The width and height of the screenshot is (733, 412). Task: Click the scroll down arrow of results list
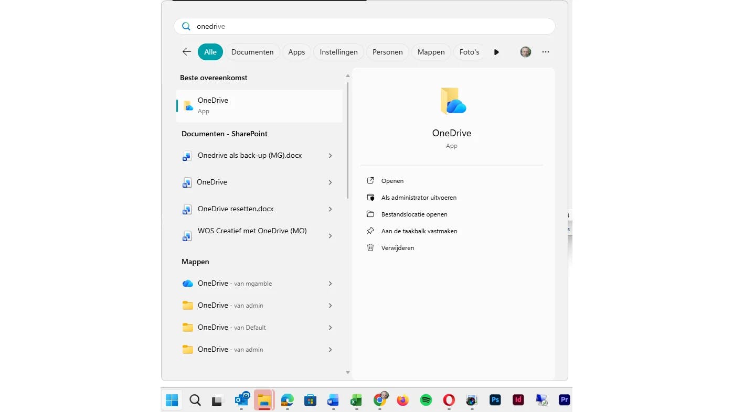(348, 373)
